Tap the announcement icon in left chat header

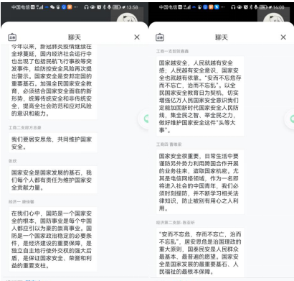[12, 37]
